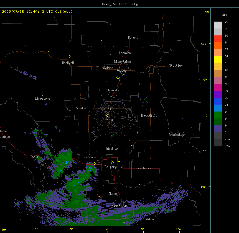Click the RedDeer city label

(x=122, y=71)
